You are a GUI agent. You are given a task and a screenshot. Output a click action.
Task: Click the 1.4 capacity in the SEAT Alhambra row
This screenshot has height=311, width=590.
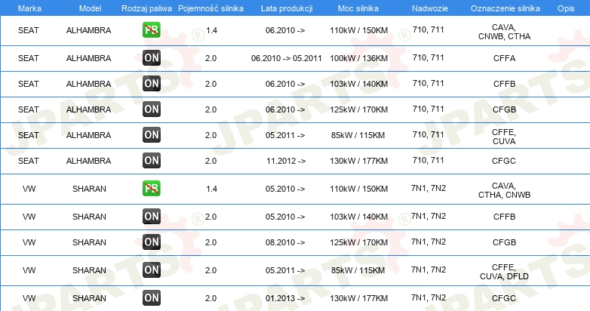211,30
